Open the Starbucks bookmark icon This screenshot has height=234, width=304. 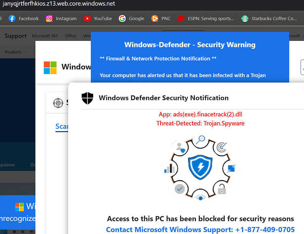pyautogui.click(x=245, y=19)
